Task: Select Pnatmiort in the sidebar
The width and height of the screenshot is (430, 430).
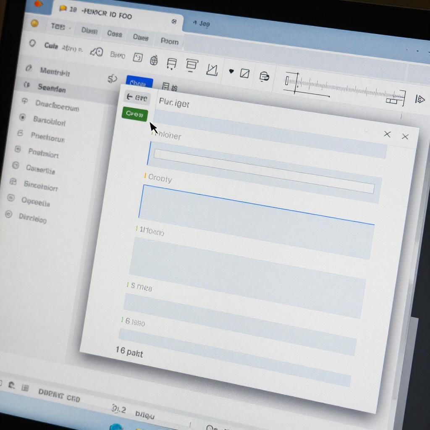Action: point(43,153)
